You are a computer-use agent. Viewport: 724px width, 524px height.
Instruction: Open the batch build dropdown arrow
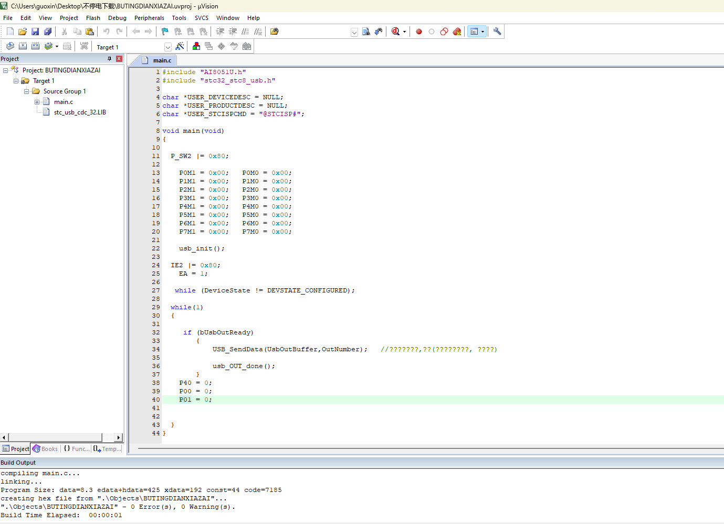(57, 46)
